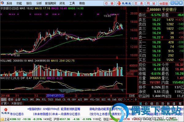Select the DMA indicator
The width and height of the screenshot is (184, 122).
pos(38,100)
